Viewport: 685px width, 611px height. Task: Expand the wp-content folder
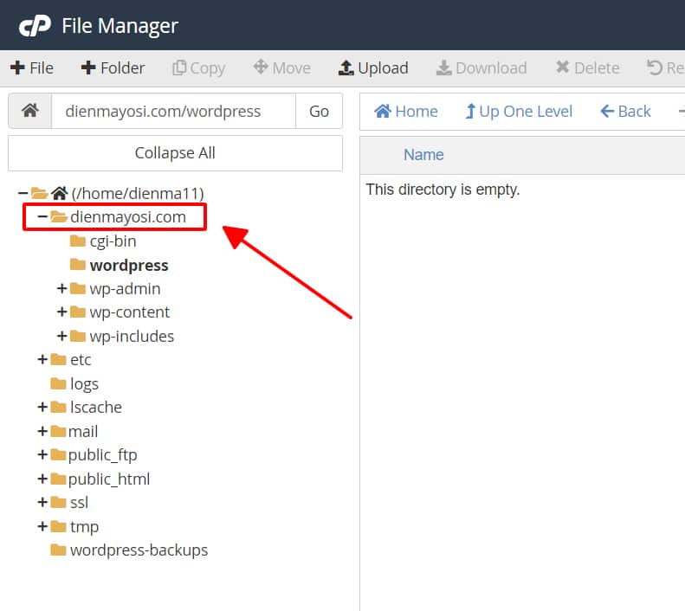pyautogui.click(x=61, y=312)
